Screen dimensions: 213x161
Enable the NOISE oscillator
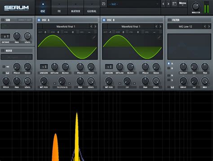[x=3, y=51]
